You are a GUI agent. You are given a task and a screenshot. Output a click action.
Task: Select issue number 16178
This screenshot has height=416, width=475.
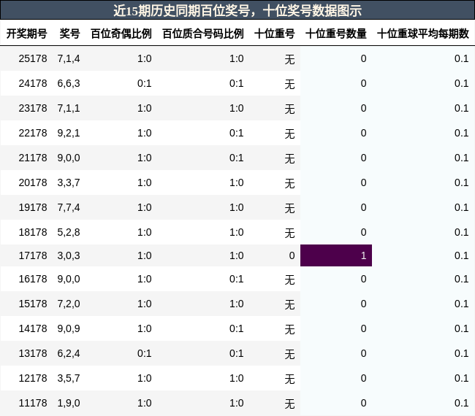(x=33, y=279)
